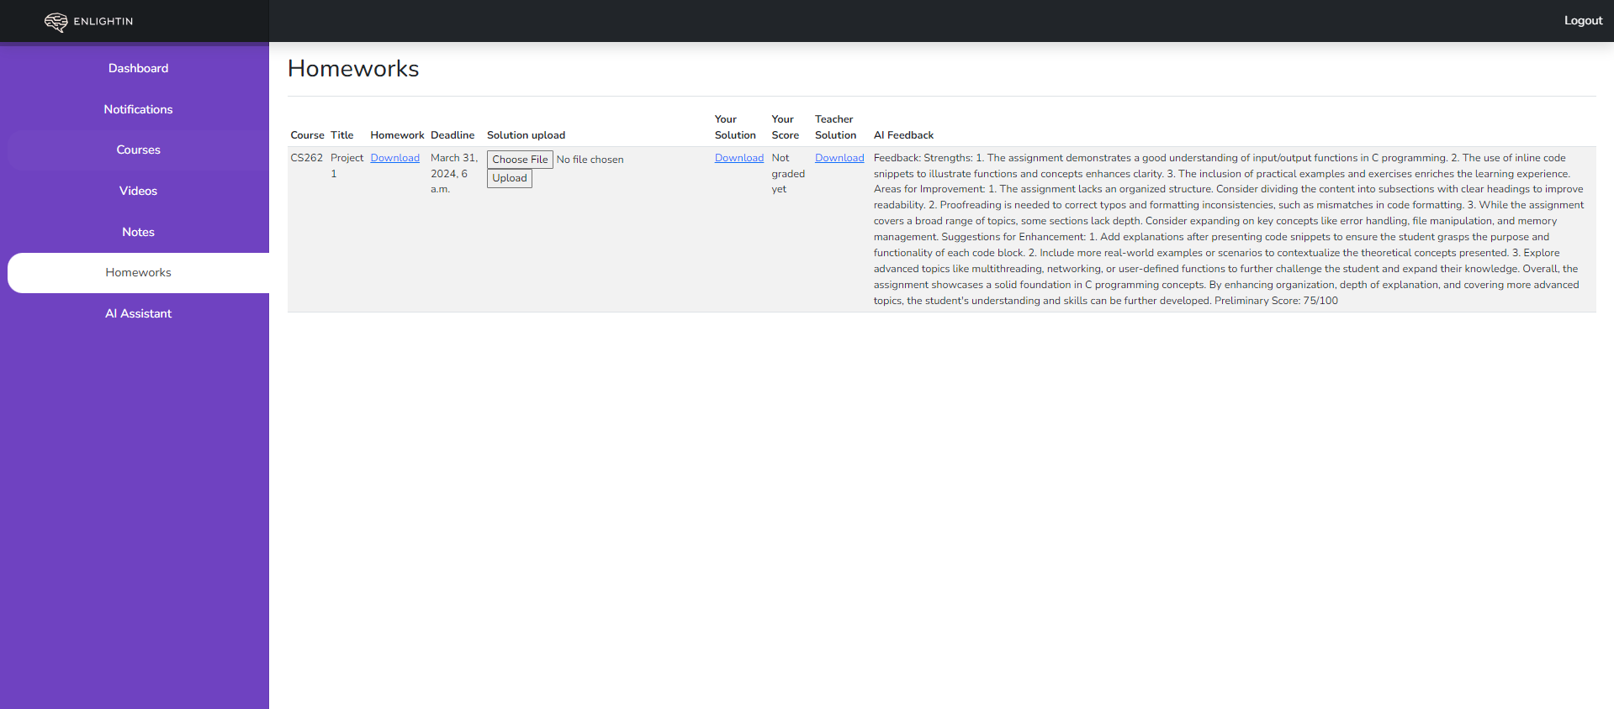
Task: Click the 'Course' column header
Action: click(x=307, y=135)
